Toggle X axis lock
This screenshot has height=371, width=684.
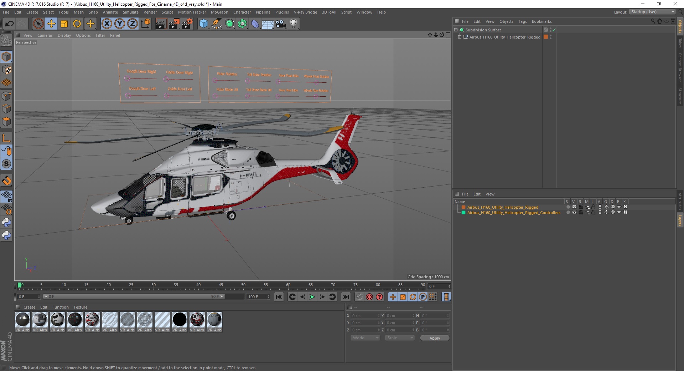pyautogui.click(x=107, y=24)
